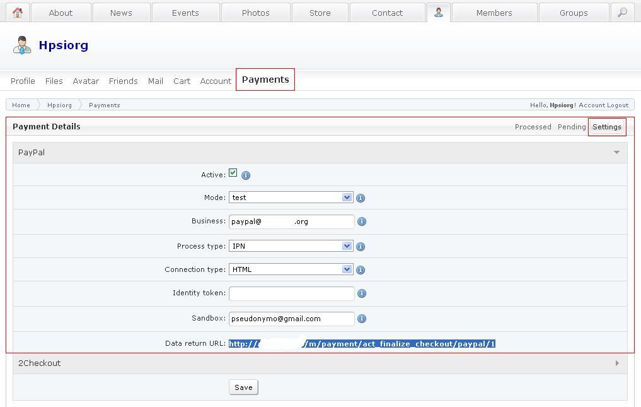The height and width of the screenshot is (407, 641).
Task: Click into the Identity token input field
Action: [291, 293]
